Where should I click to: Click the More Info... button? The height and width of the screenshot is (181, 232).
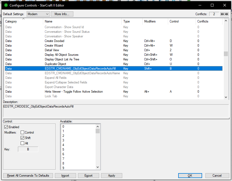point(62,14)
